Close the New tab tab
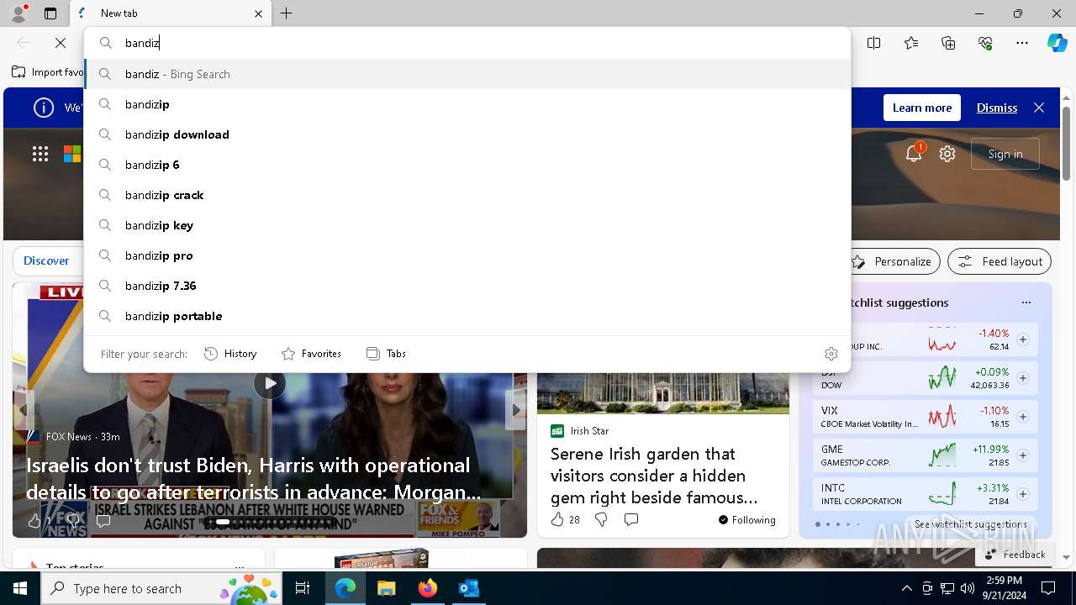1076x605 pixels. click(x=258, y=13)
